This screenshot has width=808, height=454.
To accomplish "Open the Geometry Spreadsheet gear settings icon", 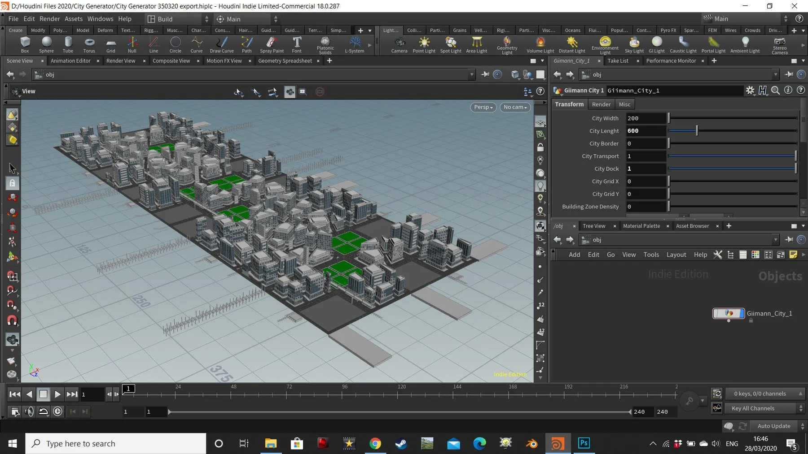I will coord(751,90).
